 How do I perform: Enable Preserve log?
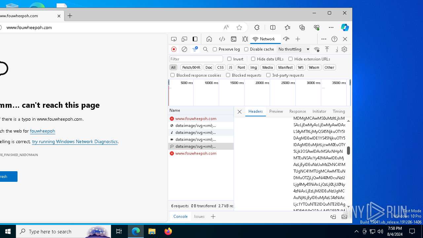tap(215, 49)
